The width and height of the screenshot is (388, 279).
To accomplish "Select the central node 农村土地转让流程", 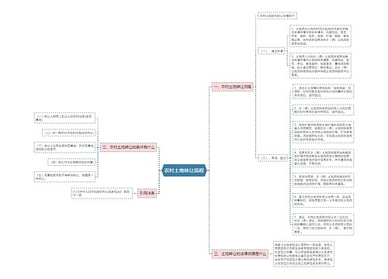I will click(x=184, y=170).
